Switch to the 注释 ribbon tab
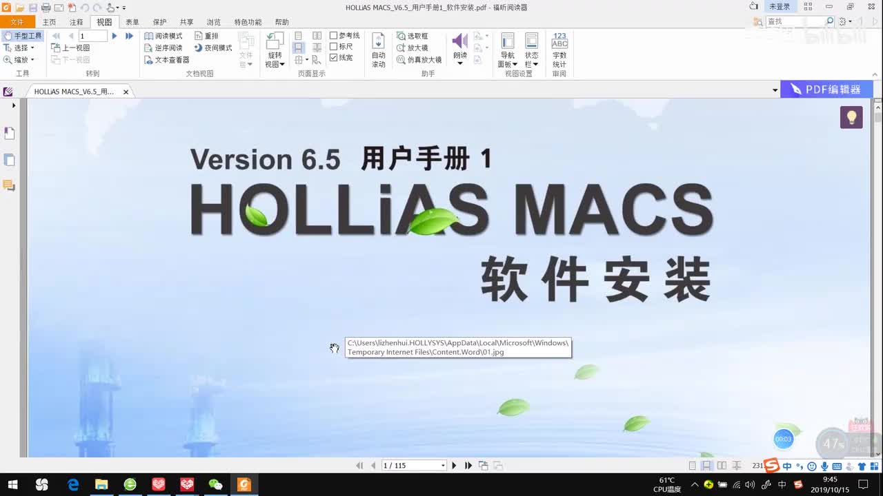The width and height of the screenshot is (883, 496). pos(76,22)
